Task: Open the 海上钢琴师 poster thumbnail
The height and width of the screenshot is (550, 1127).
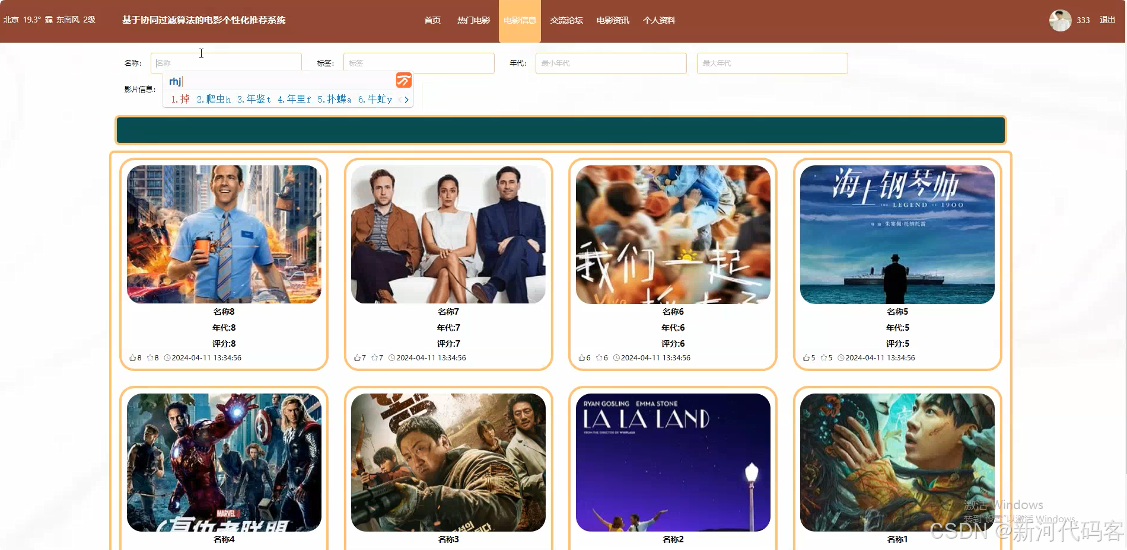Action: pyautogui.click(x=897, y=235)
